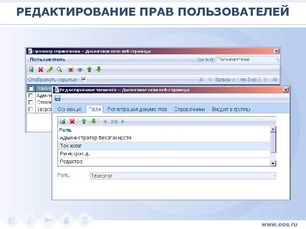Switch to the Роли tab
306x229 pixels.
(x=95, y=109)
